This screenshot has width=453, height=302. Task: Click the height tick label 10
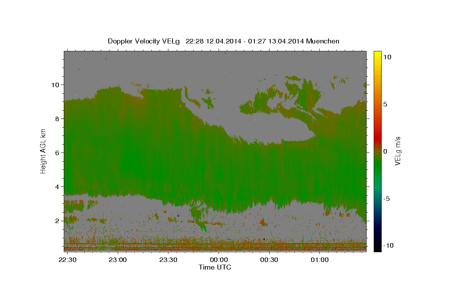coord(55,85)
